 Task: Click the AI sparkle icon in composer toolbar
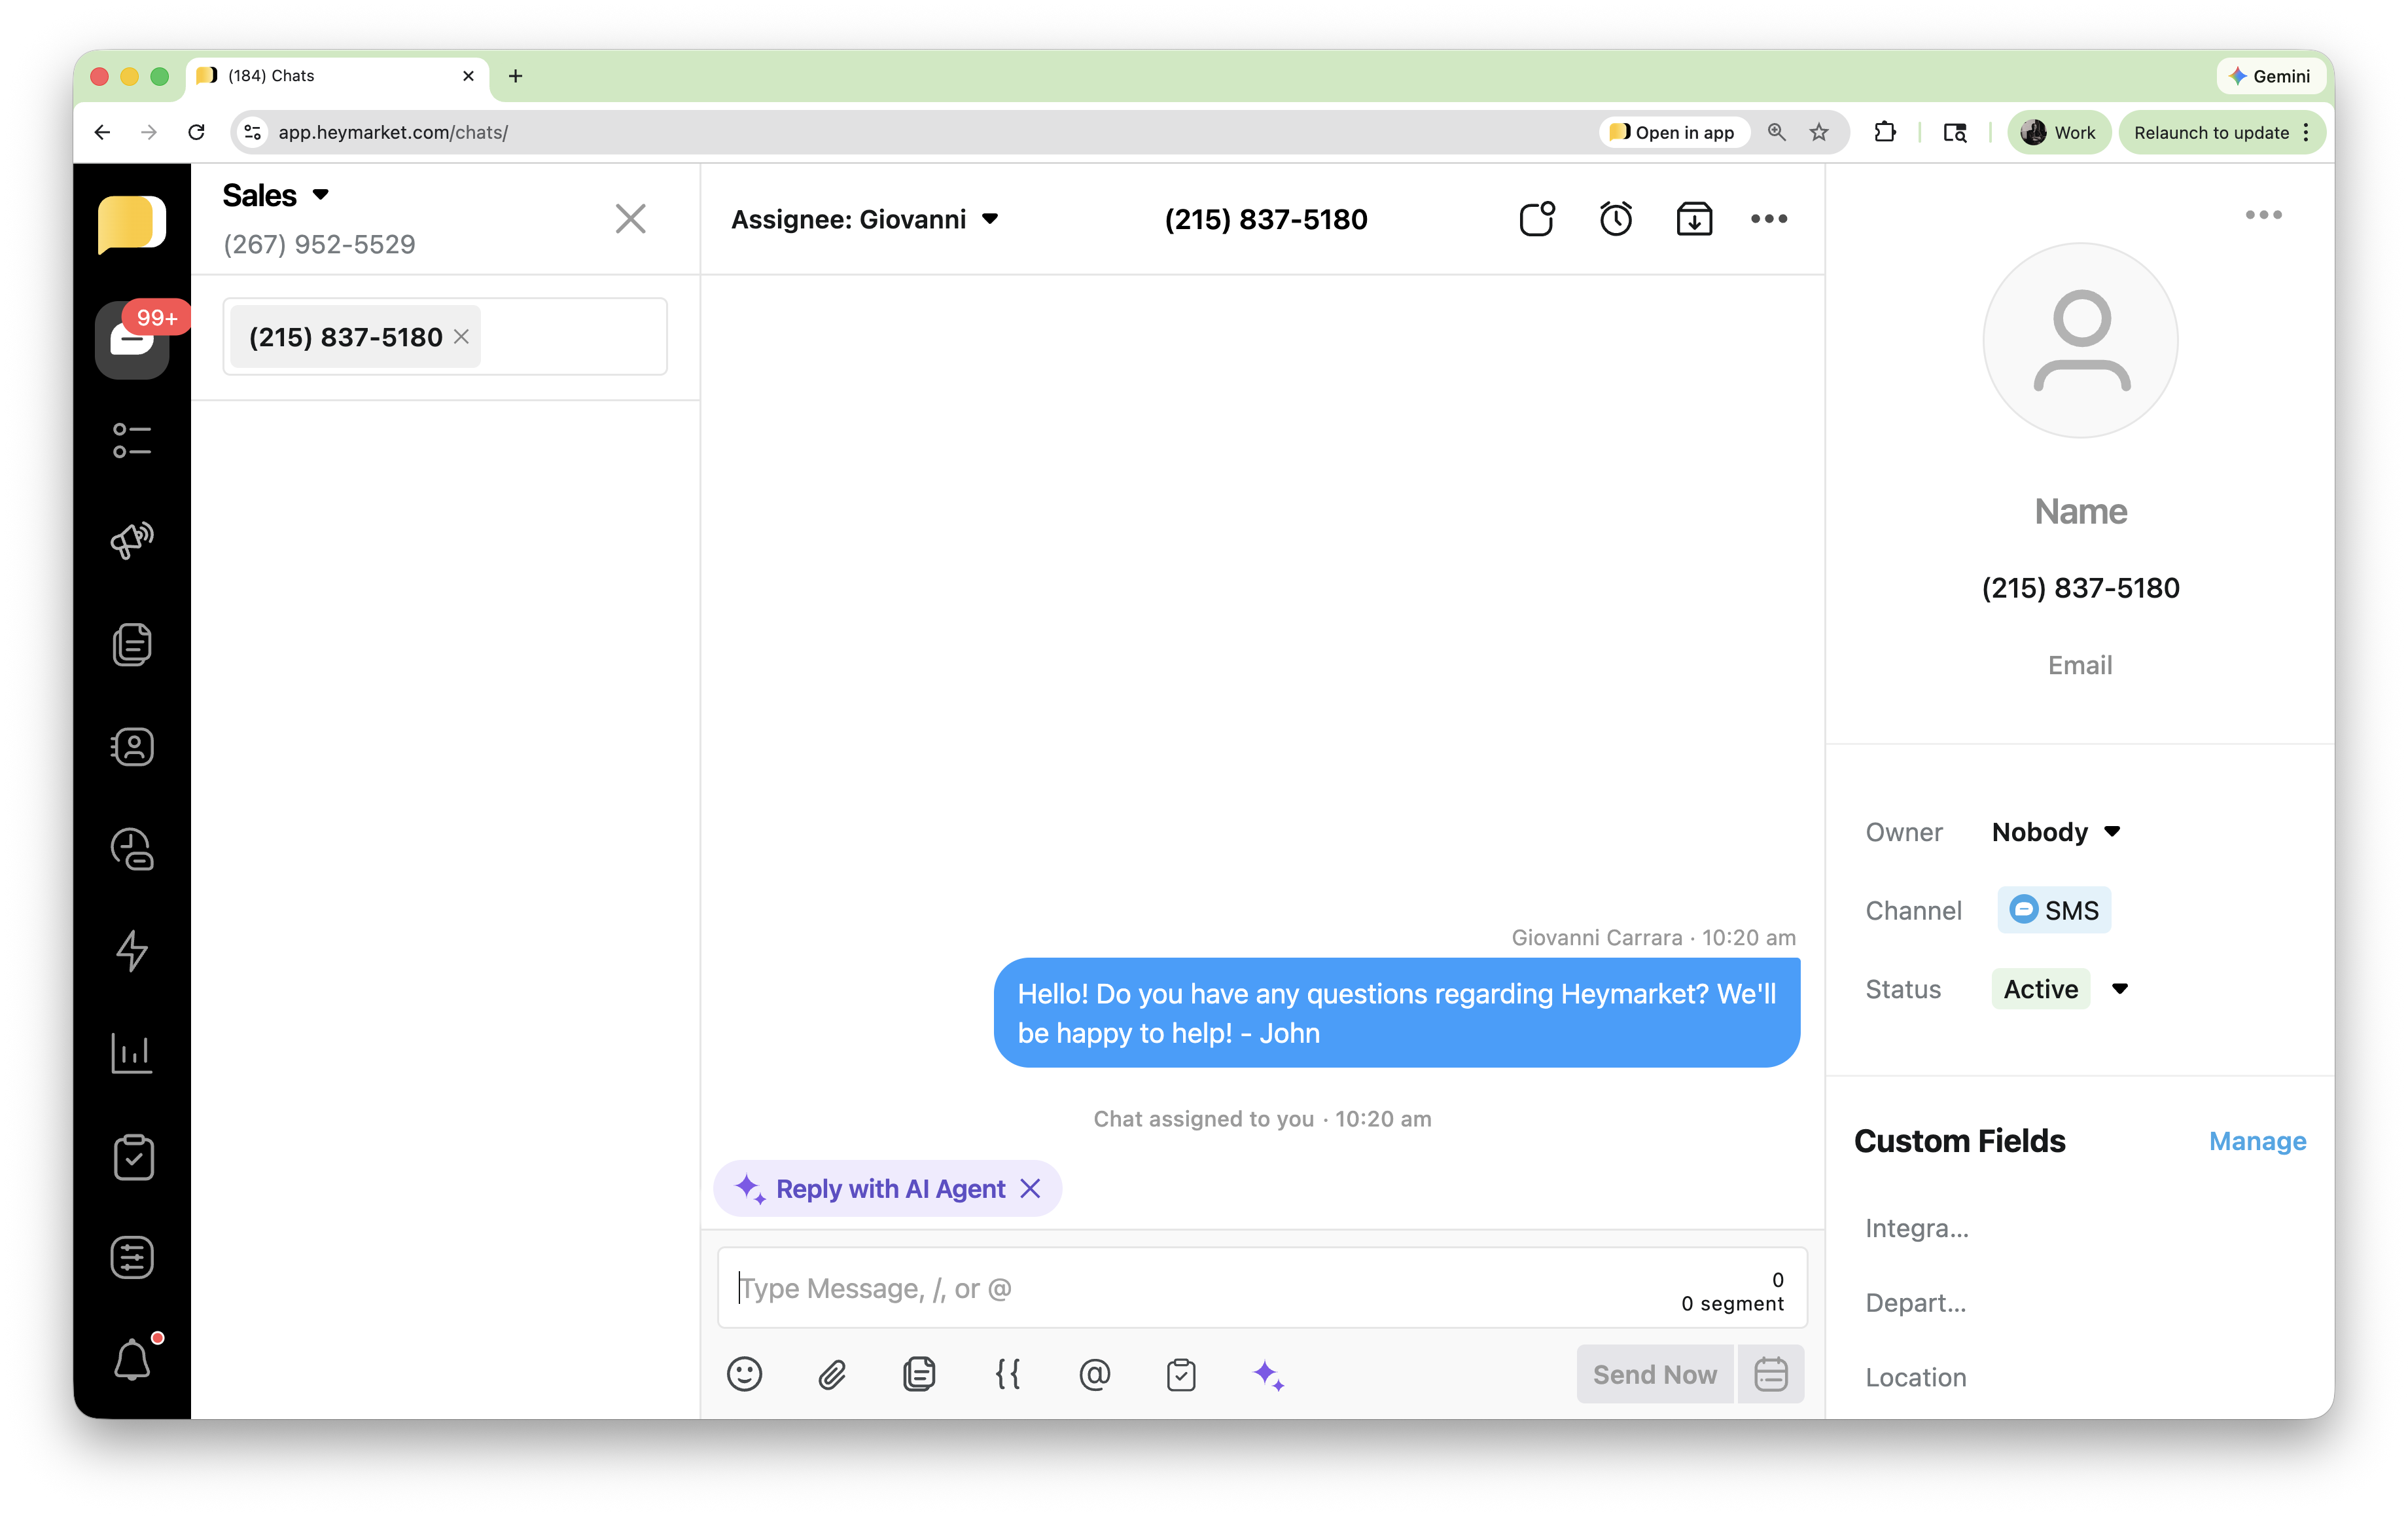pos(1268,1374)
